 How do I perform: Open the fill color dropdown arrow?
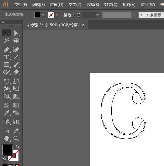[43, 15]
